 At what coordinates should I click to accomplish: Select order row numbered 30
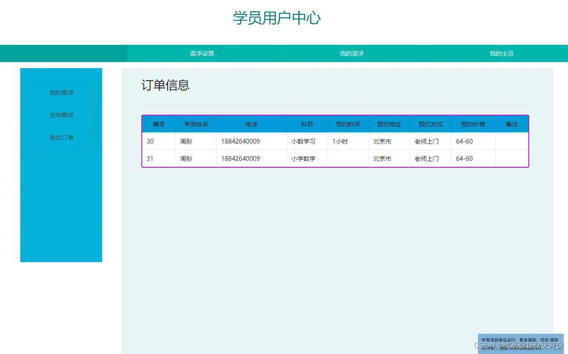(x=150, y=141)
